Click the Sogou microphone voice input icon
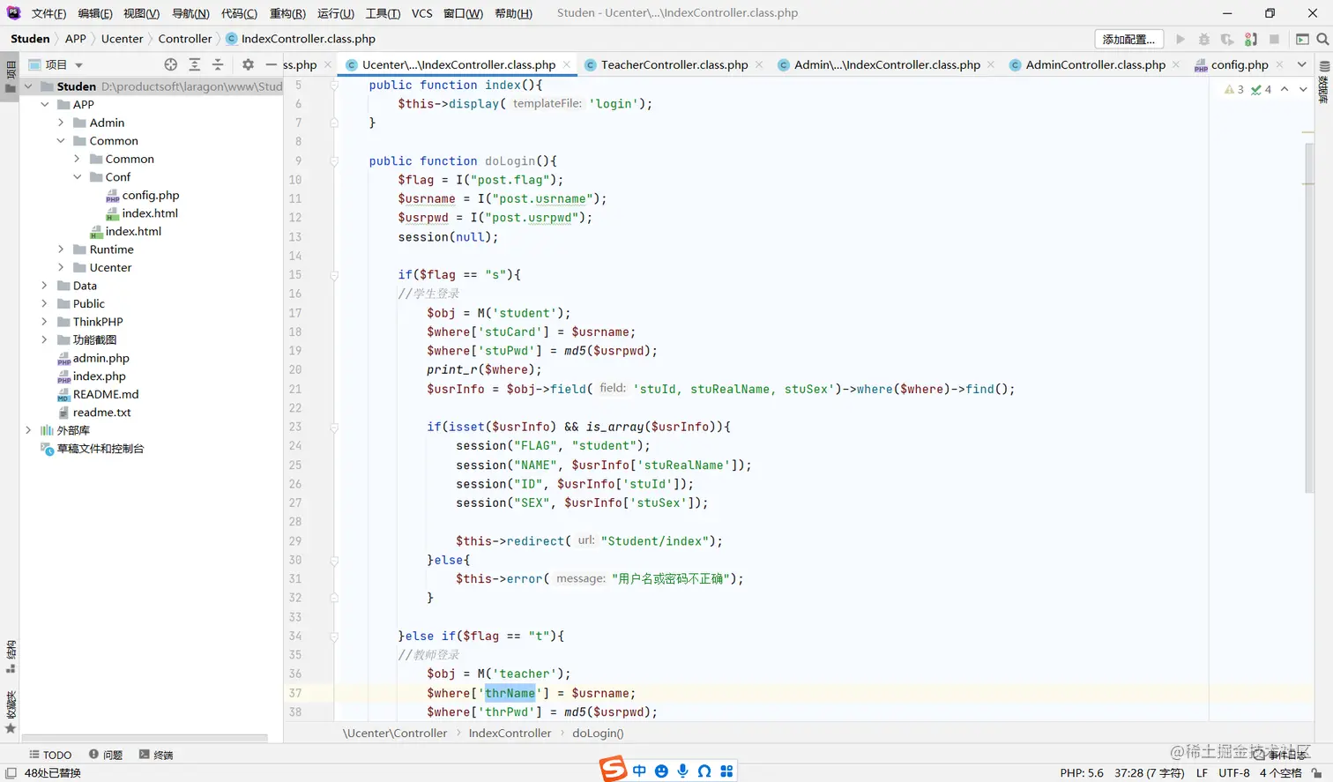 click(683, 771)
